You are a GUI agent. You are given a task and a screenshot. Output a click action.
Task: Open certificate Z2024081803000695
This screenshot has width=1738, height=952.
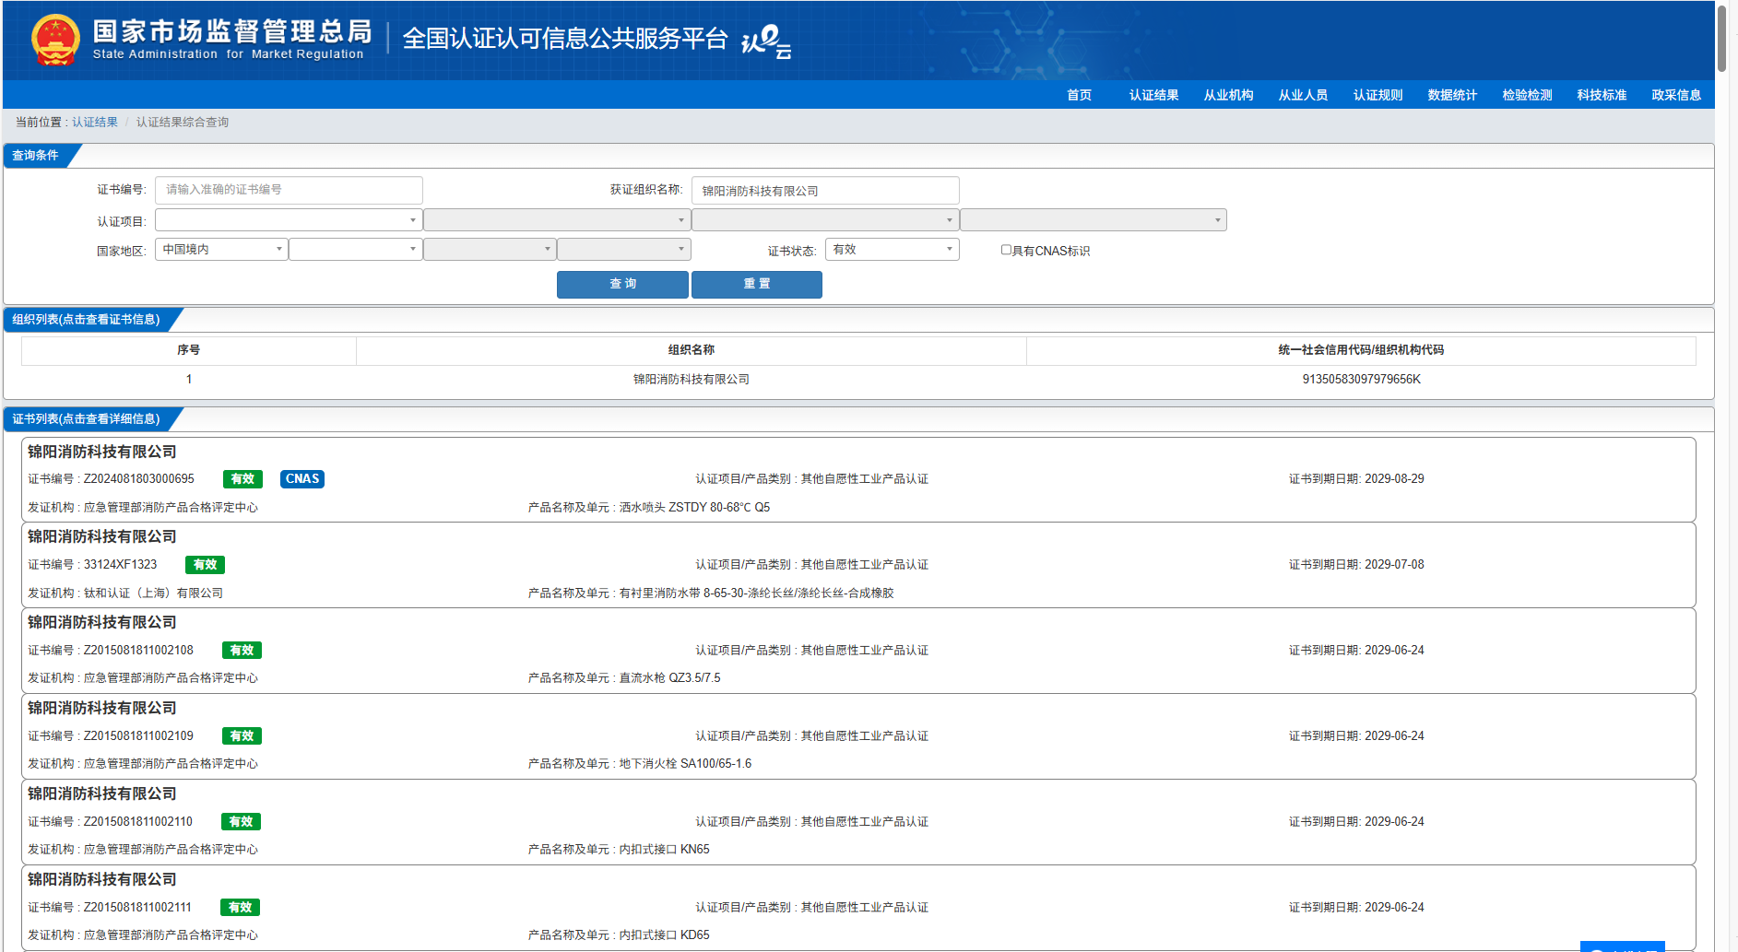click(x=858, y=479)
